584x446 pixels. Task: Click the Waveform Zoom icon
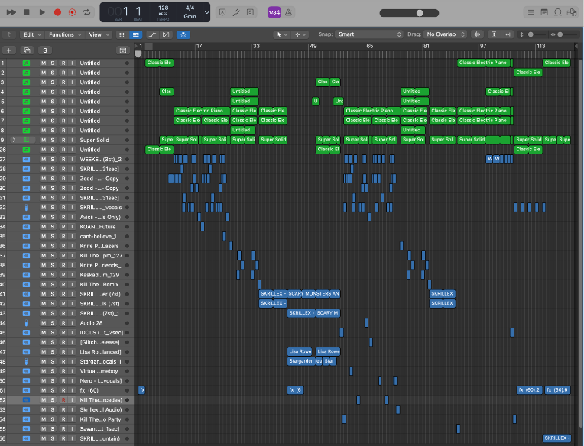tap(477, 34)
